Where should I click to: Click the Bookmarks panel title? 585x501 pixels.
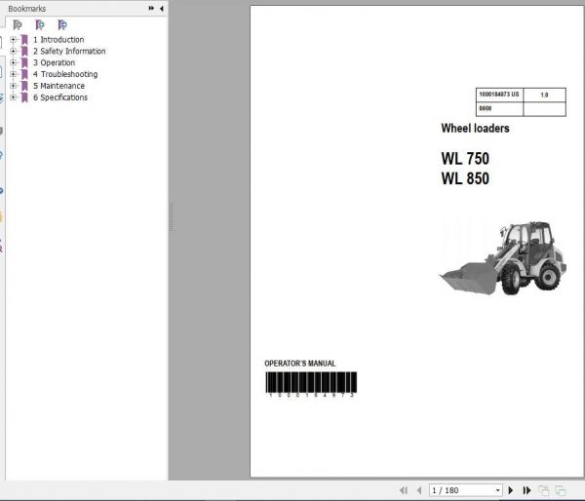pos(27,8)
